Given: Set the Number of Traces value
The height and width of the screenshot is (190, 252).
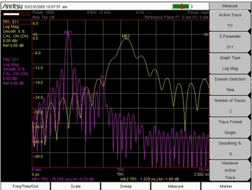Looking at the screenshot, I should (230, 106).
